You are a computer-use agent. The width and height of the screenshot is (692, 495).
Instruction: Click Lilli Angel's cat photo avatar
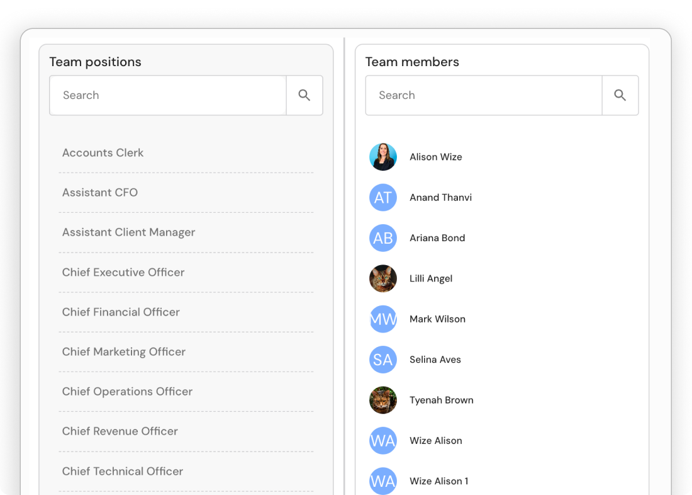point(382,278)
